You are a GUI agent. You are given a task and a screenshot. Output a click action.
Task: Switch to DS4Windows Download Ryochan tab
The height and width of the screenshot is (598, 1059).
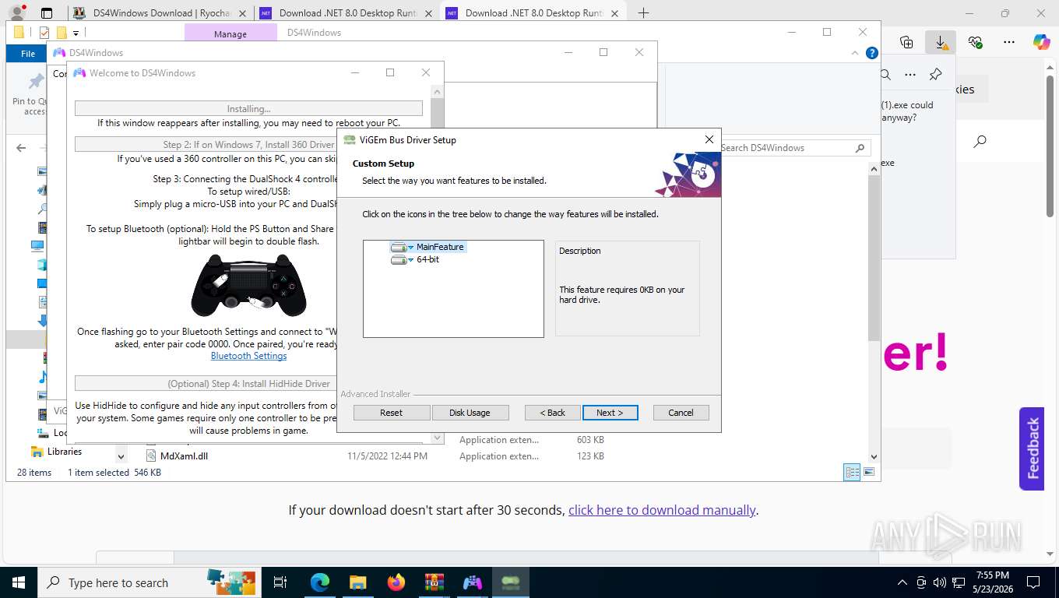161,13
